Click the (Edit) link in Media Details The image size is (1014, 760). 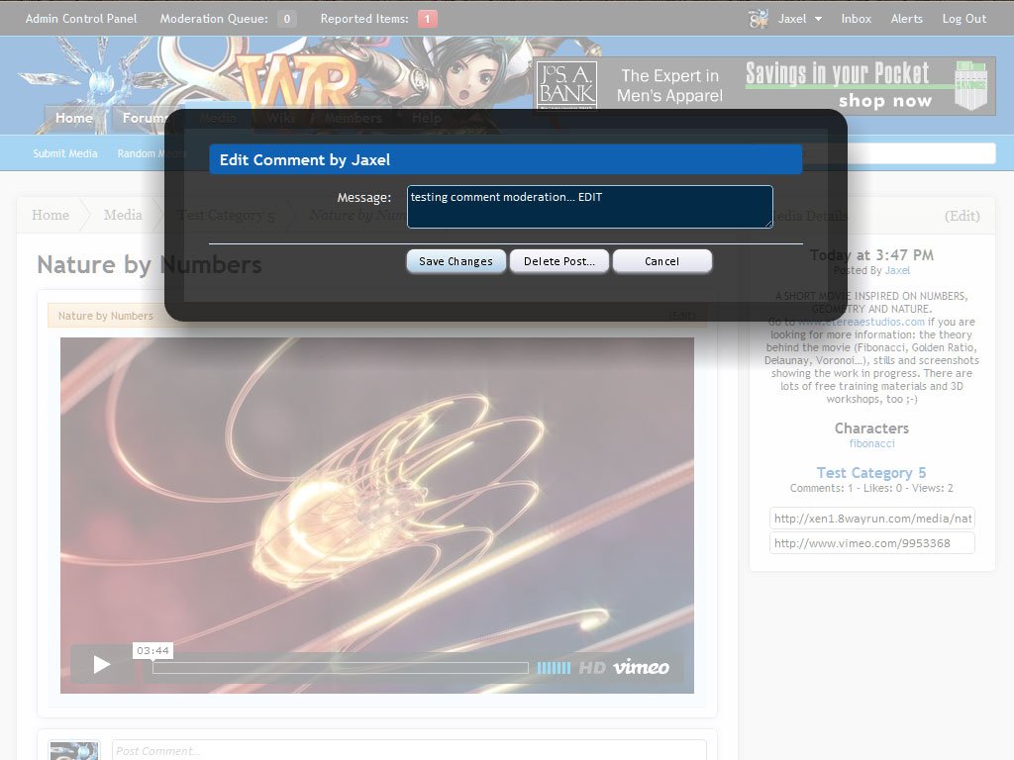[x=963, y=216]
